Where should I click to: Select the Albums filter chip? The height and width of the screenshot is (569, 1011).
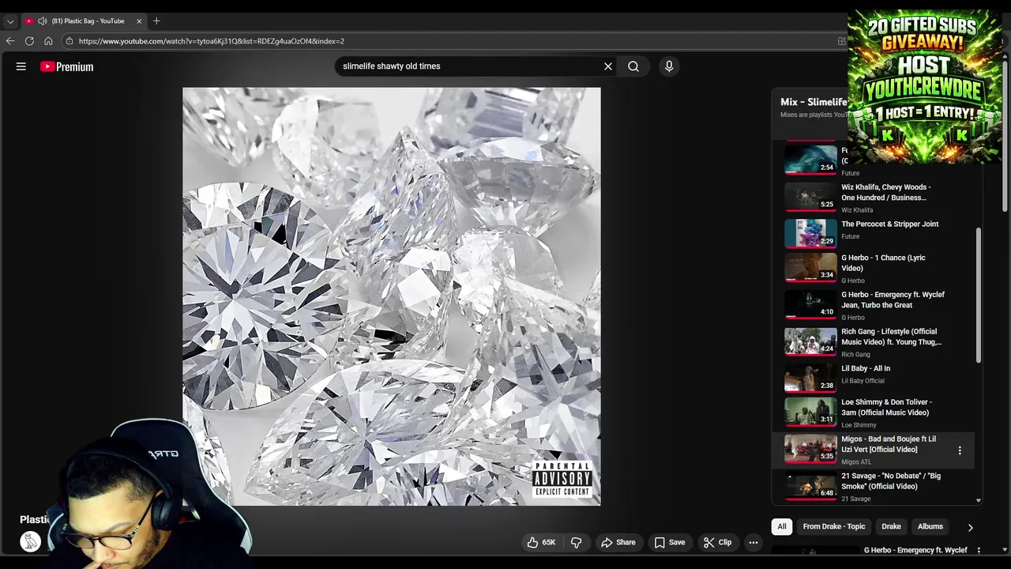pos(930,526)
